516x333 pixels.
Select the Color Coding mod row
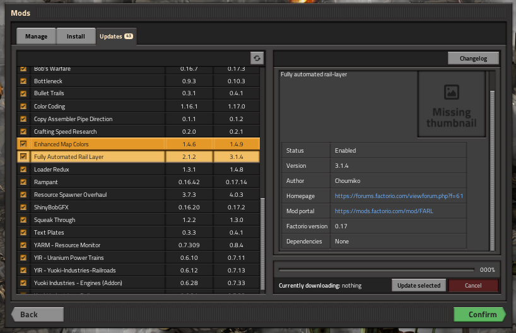[138, 107]
